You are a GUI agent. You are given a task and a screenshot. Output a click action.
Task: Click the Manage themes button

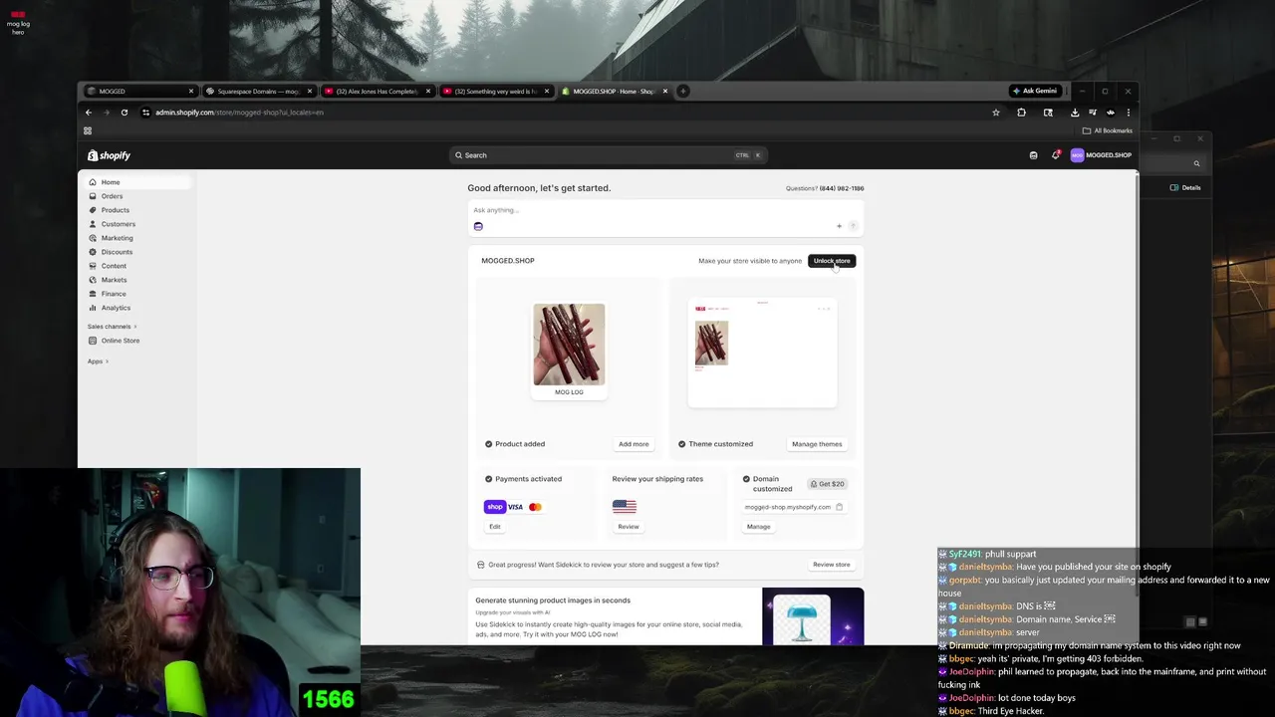(x=817, y=444)
